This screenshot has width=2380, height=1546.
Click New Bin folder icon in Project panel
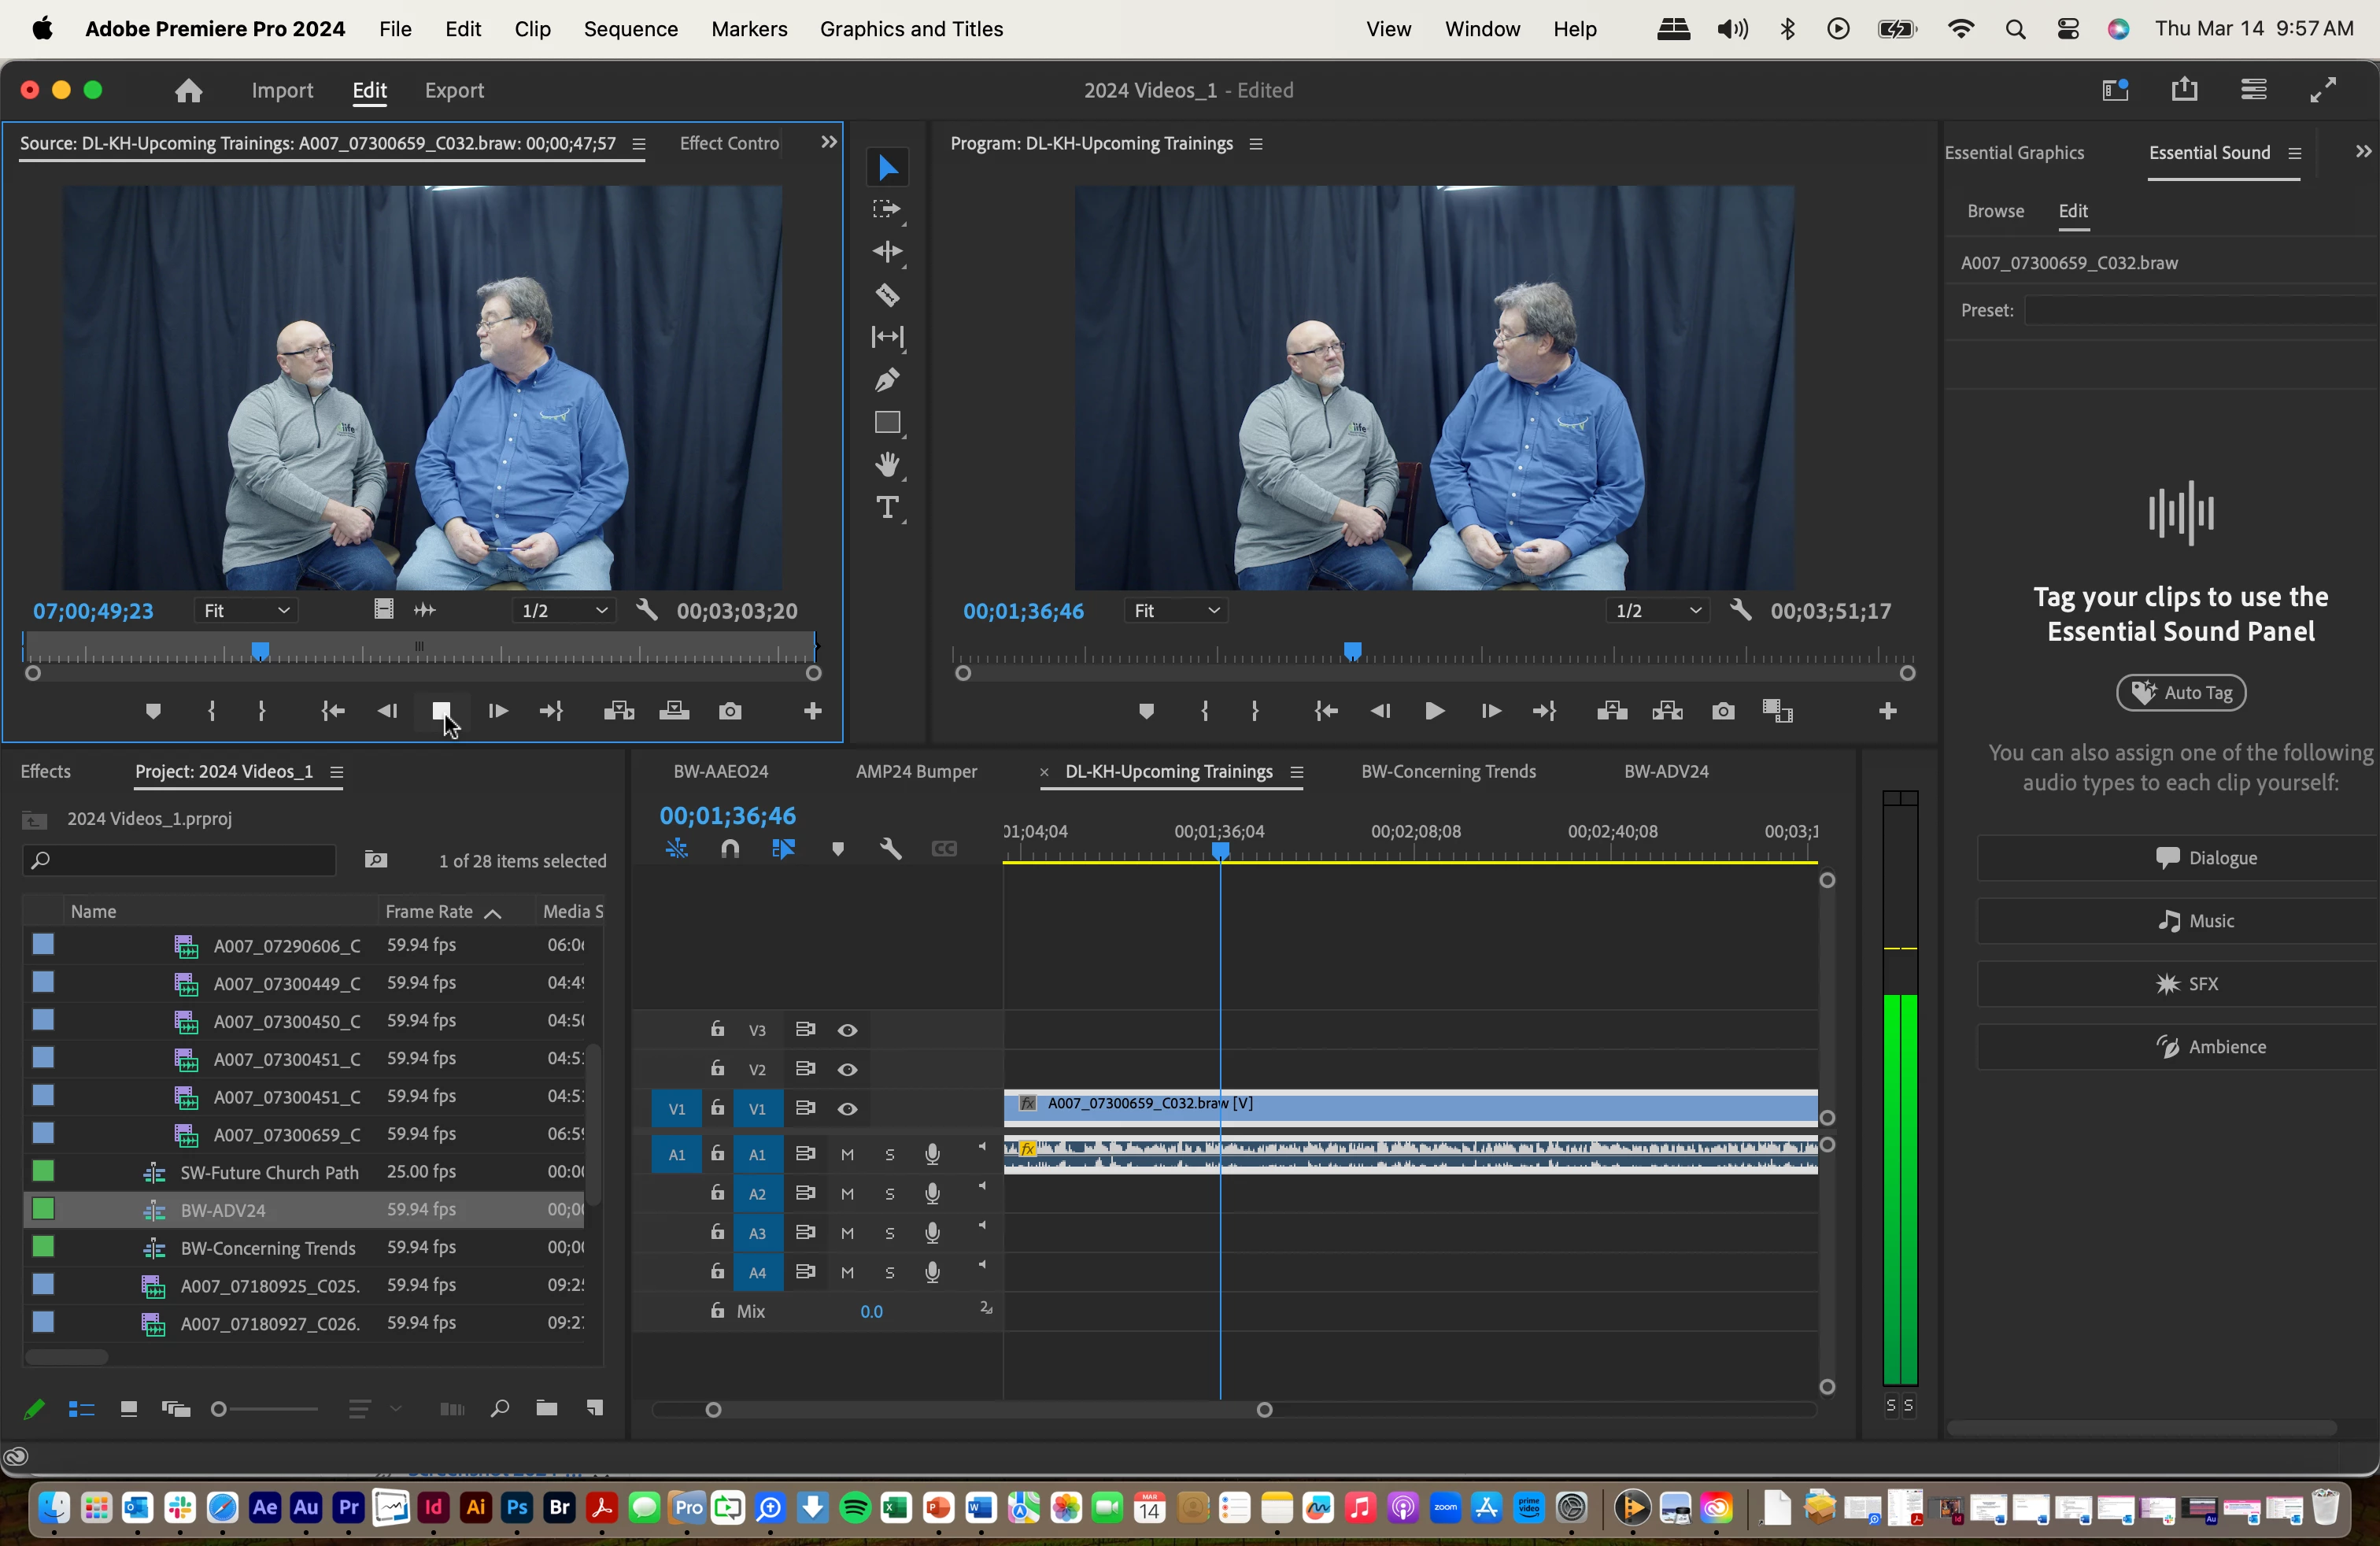[546, 1409]
